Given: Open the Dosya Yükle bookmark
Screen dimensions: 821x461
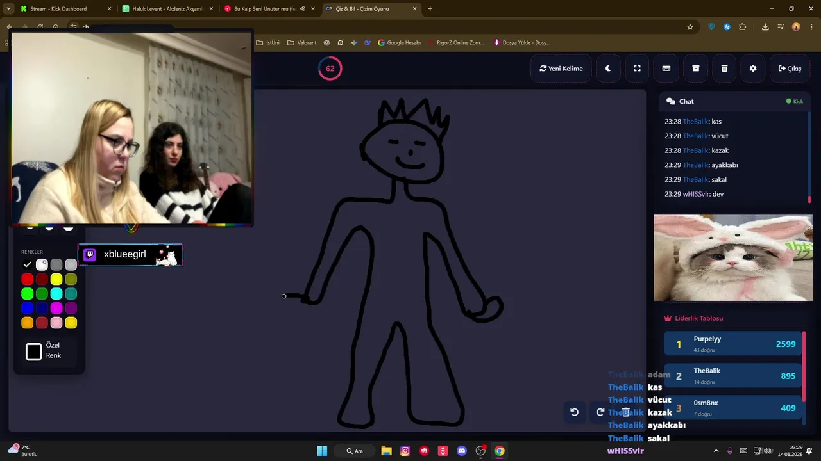Looking at the screenshot, I should click(x=521, y=43).
